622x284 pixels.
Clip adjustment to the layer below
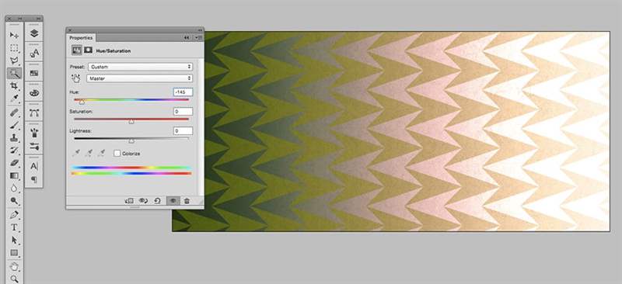129,201
